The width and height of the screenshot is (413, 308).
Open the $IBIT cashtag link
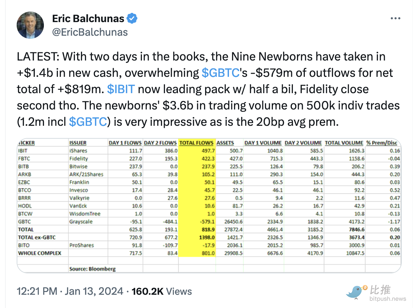coord(121,89)
